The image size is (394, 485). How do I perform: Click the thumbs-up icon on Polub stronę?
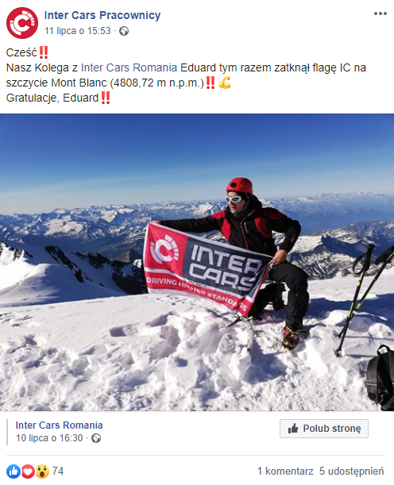tap(293, 429)
